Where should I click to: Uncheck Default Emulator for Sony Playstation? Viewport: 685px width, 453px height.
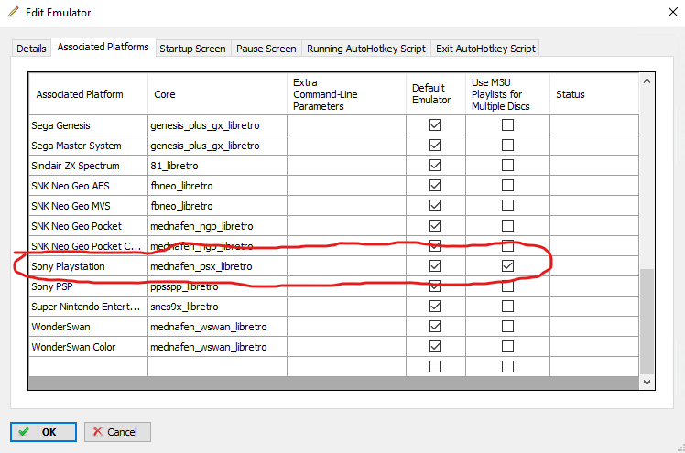tap(435, 265)
